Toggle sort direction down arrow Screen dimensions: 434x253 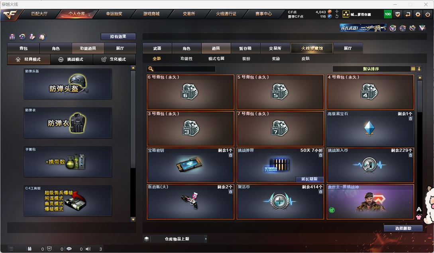[419, 69]
